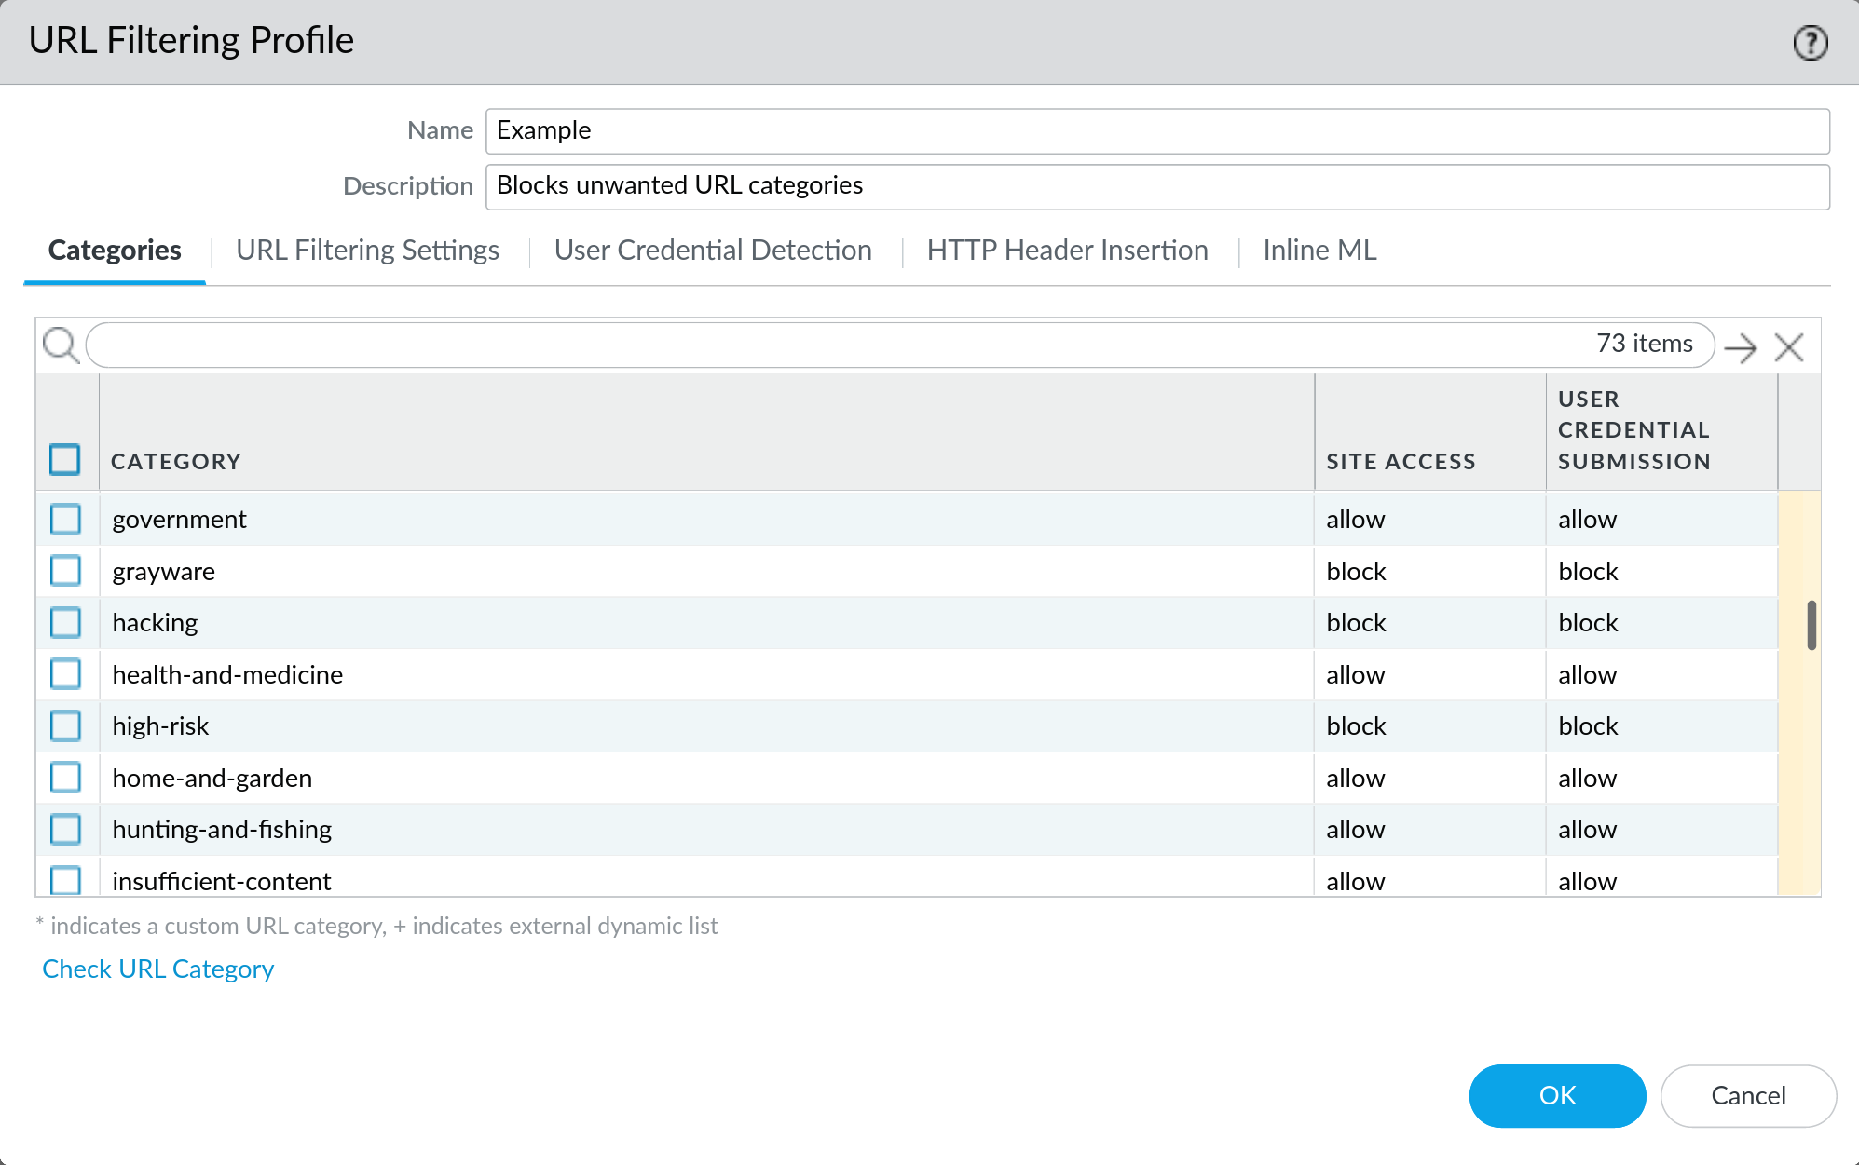Click the Cancel button to discard changes
The width and height of the screenshot is (1859, 1165).
[1747, 1094]
